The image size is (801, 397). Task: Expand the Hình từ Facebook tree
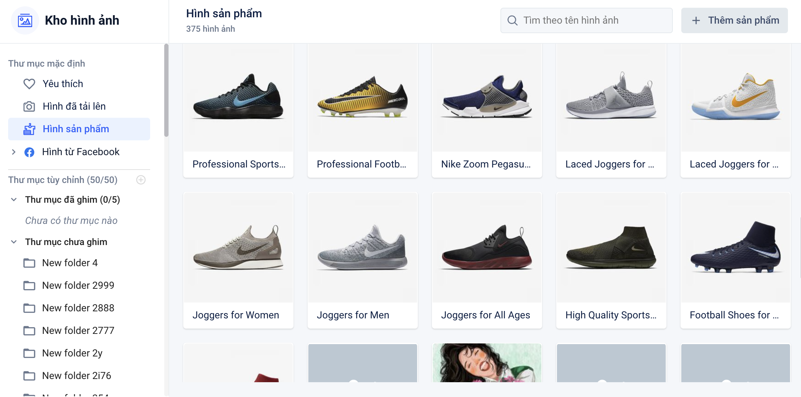14,152
